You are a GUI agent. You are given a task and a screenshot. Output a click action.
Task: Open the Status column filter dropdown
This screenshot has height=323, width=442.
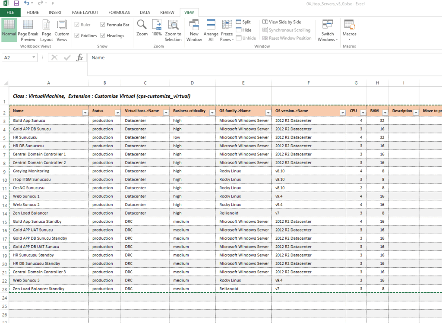click(117, 112)
